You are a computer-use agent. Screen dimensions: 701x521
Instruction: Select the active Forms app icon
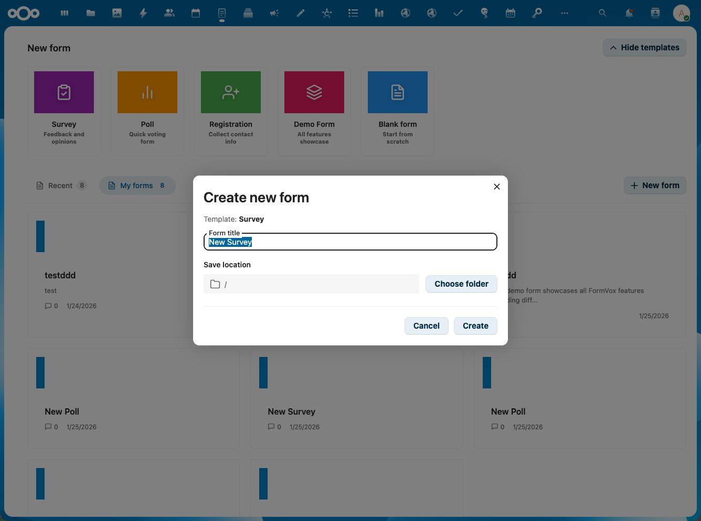click(221, 13)
